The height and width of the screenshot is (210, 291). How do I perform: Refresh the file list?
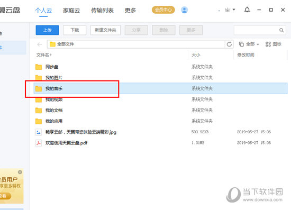pos(229,44)
